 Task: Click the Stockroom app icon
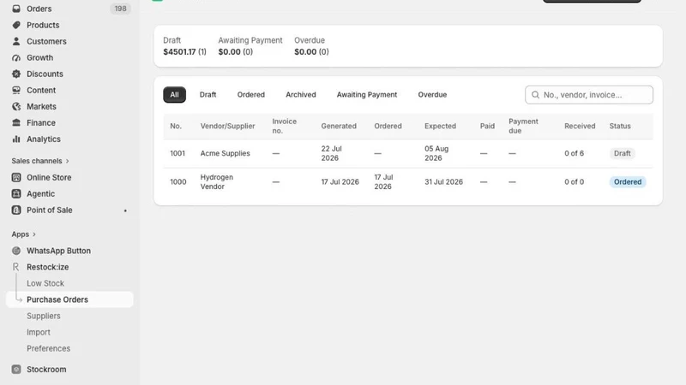pos(16,370)
